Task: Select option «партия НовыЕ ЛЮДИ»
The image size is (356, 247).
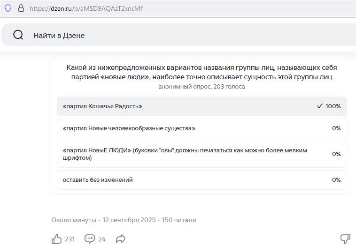Action: [202, 154]
